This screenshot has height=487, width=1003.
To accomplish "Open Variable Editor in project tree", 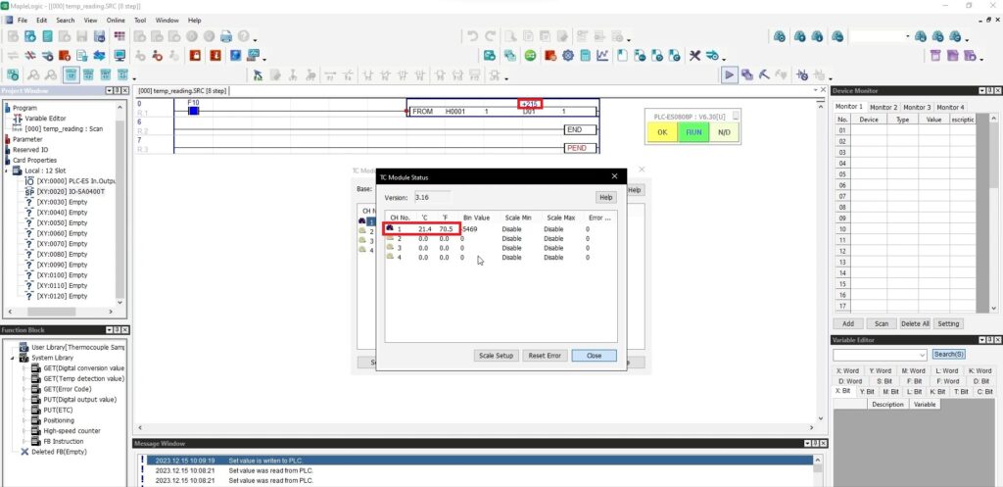I will (x=45, y=119).
